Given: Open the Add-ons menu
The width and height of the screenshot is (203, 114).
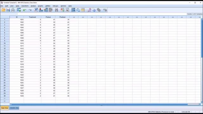Looking at the screenshot, I should pyautogui.click(x=56, y=6).
